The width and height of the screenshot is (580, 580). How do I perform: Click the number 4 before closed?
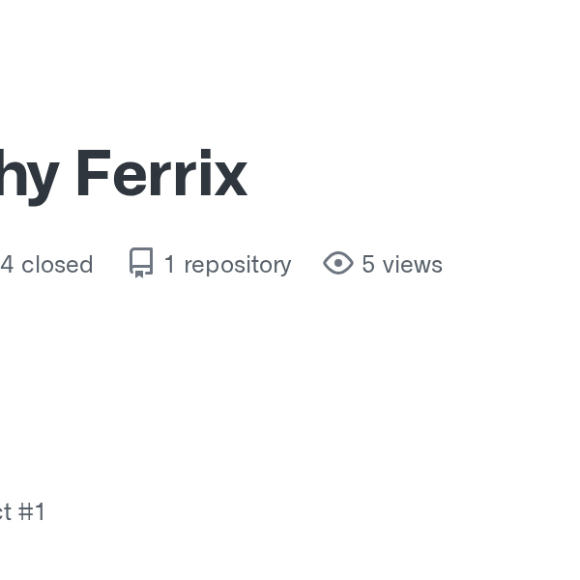click(x=7, y=265)
